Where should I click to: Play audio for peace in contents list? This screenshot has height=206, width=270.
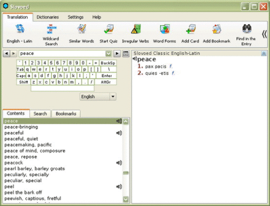(x=119, y=121)
